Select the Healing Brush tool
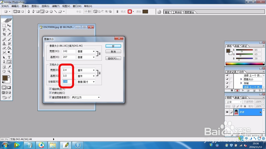Screen dimensions: 266x149 [x=4, y=40]
